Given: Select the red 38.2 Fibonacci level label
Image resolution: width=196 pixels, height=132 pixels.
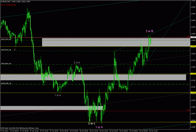Looking at the screenshot, I should tap(188, 110).
